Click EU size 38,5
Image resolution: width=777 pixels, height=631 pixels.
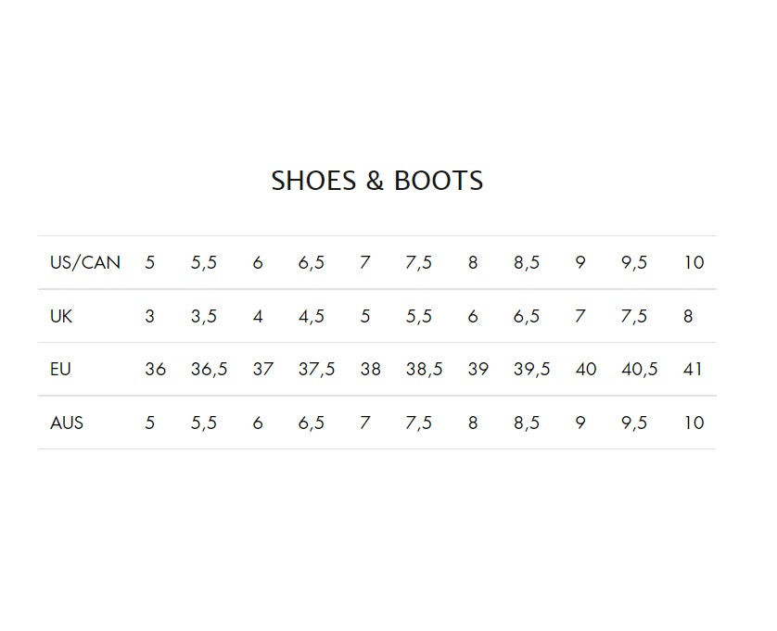(424, 369)
